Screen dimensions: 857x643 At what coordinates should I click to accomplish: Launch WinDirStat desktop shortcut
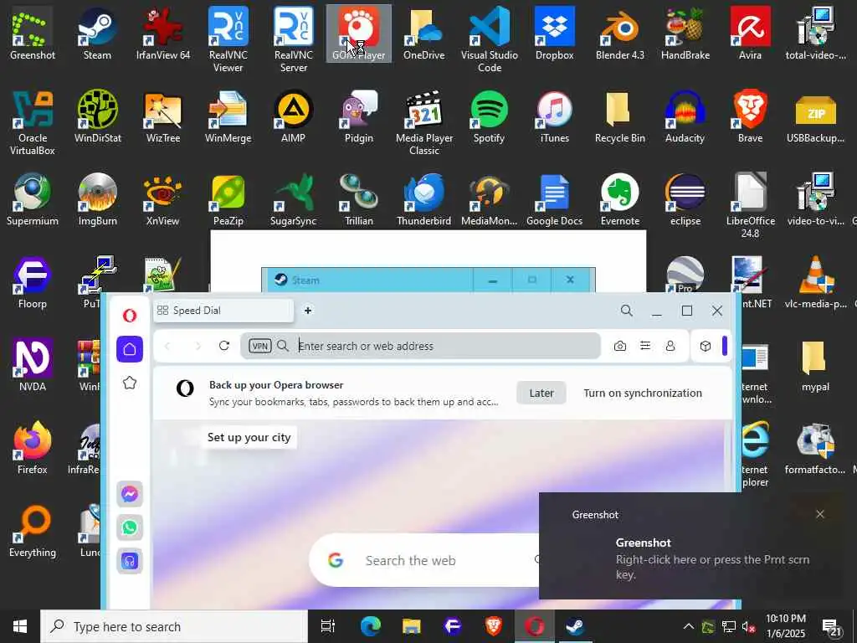pos(97,116)
